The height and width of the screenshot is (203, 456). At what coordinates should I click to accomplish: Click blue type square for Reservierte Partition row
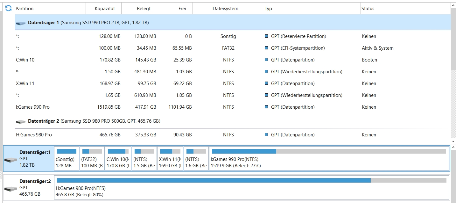coord(266,36)
